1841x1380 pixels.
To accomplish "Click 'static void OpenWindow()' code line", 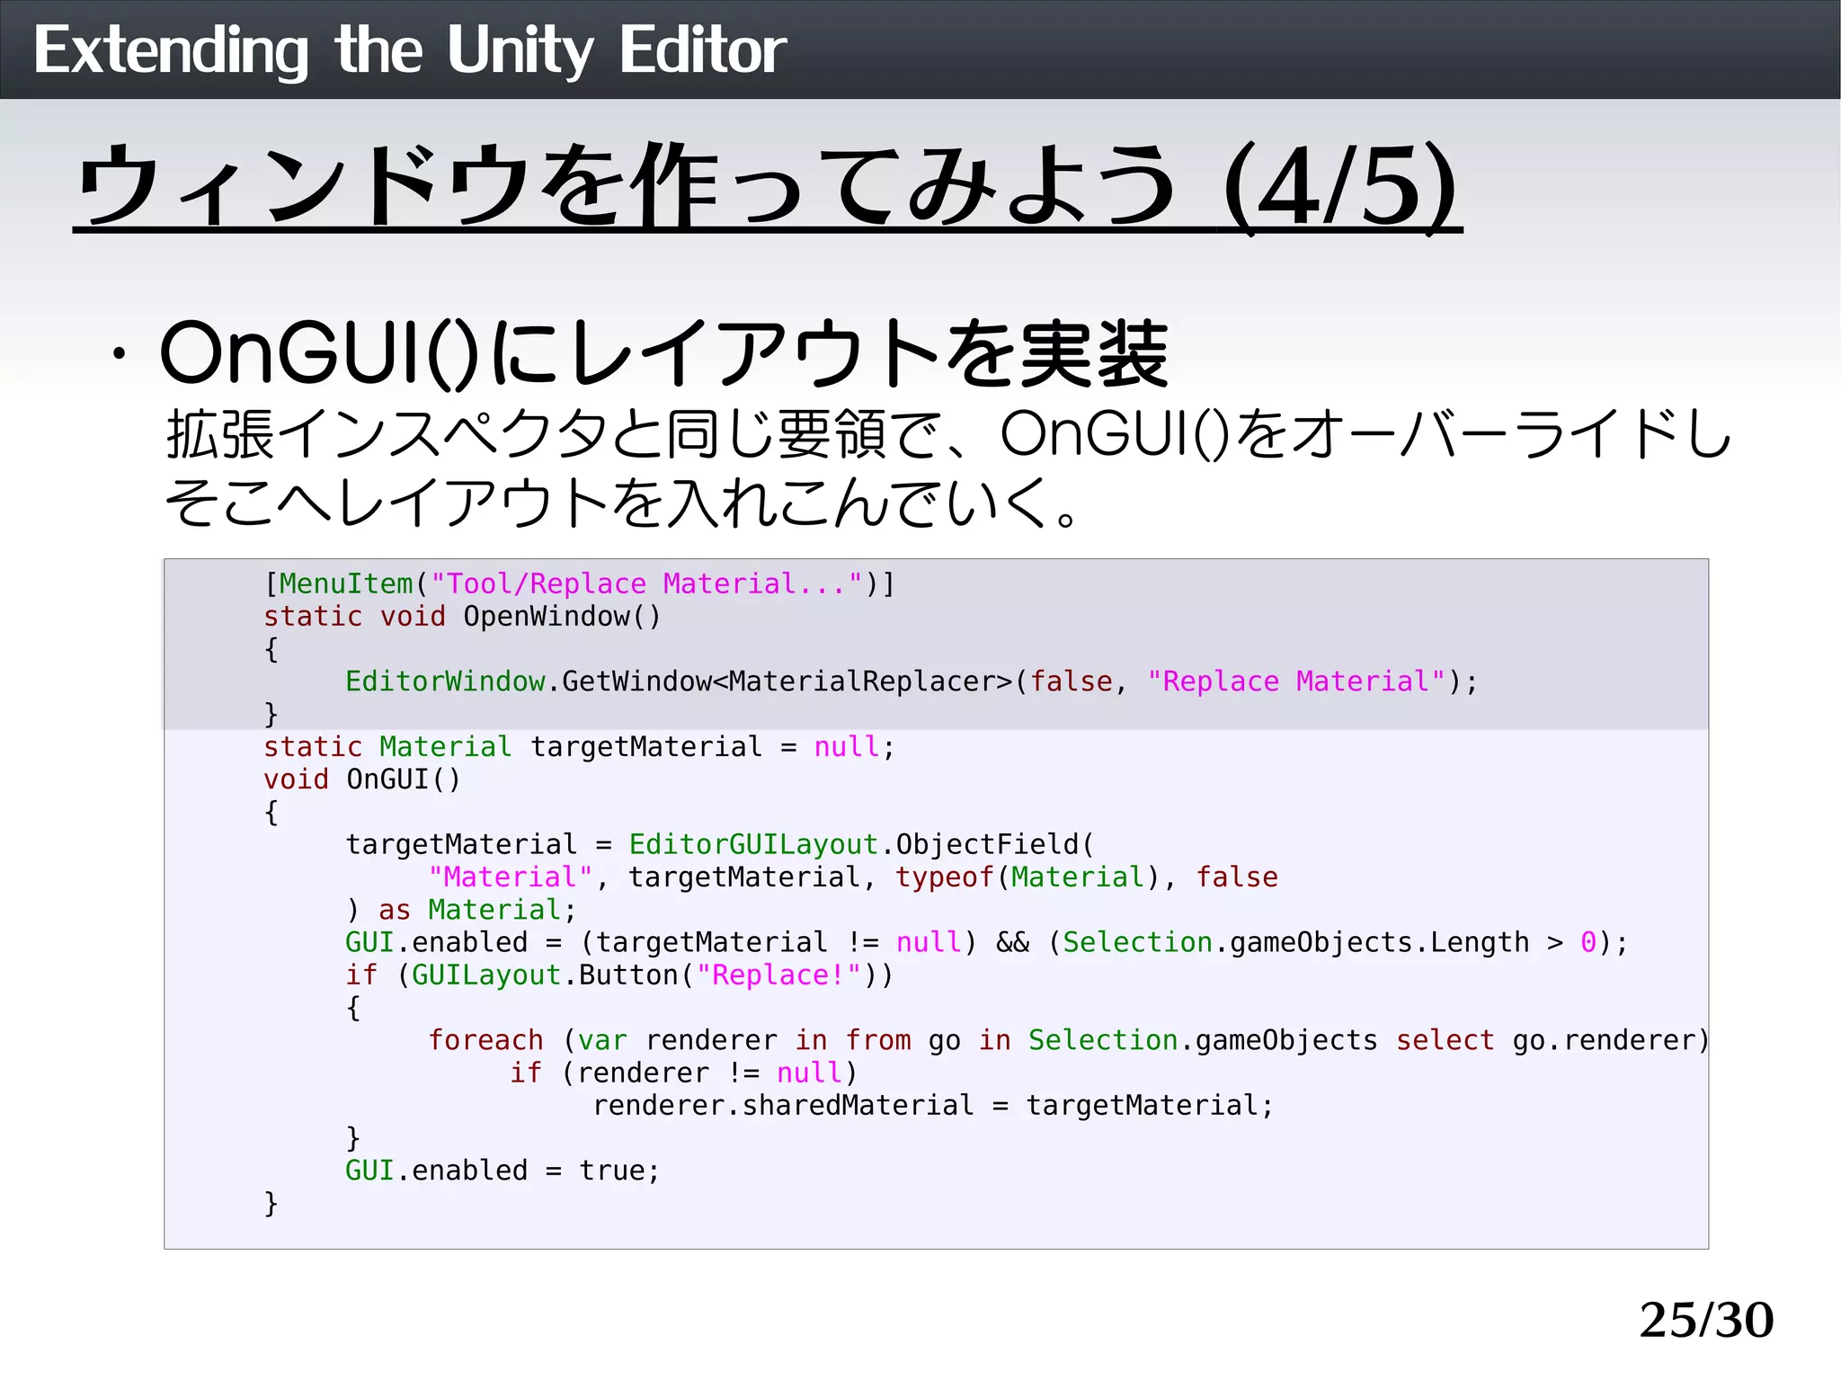I will point(462,617).
